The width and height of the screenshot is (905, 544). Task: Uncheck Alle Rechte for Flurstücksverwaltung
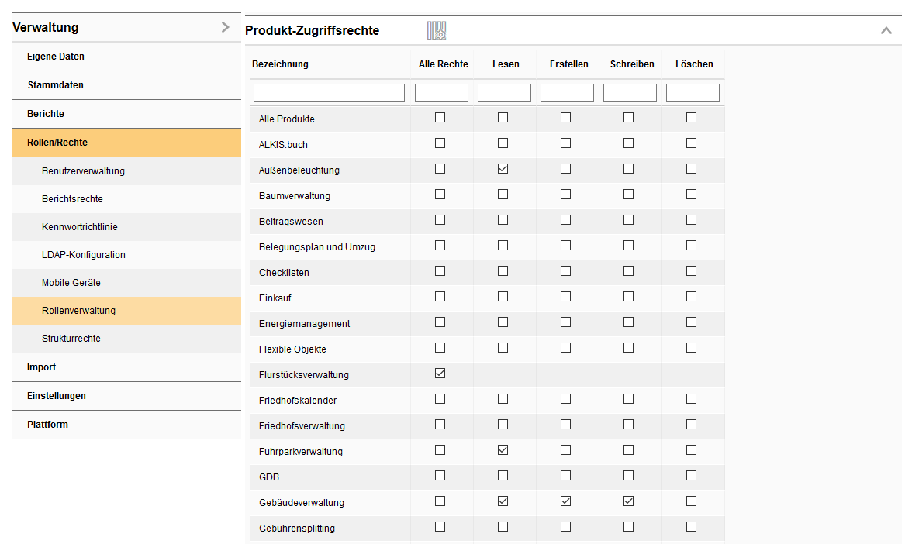440,373
